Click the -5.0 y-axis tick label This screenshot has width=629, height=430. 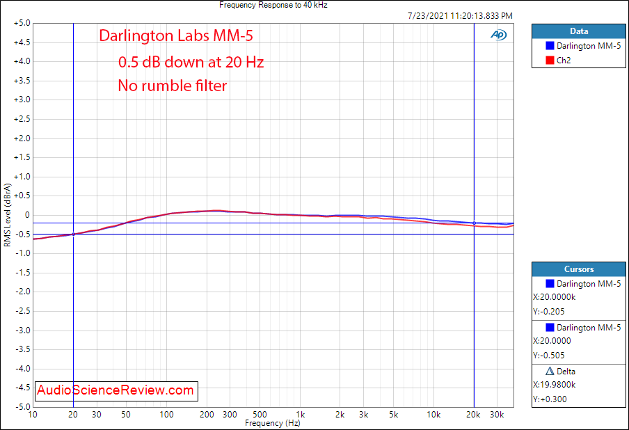(x=22, y=407)
